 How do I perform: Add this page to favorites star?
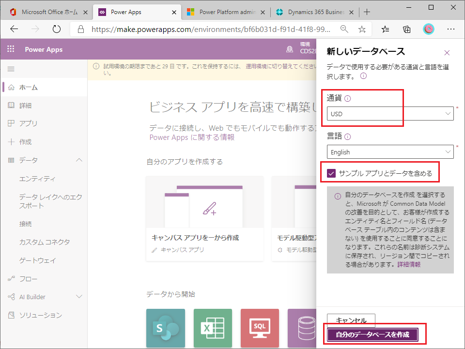point(362,29)
